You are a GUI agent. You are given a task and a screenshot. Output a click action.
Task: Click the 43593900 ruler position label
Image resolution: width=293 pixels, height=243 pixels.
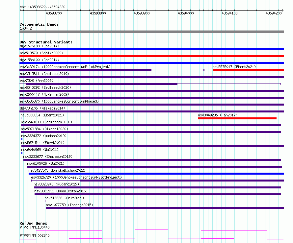tap(142, 13)
